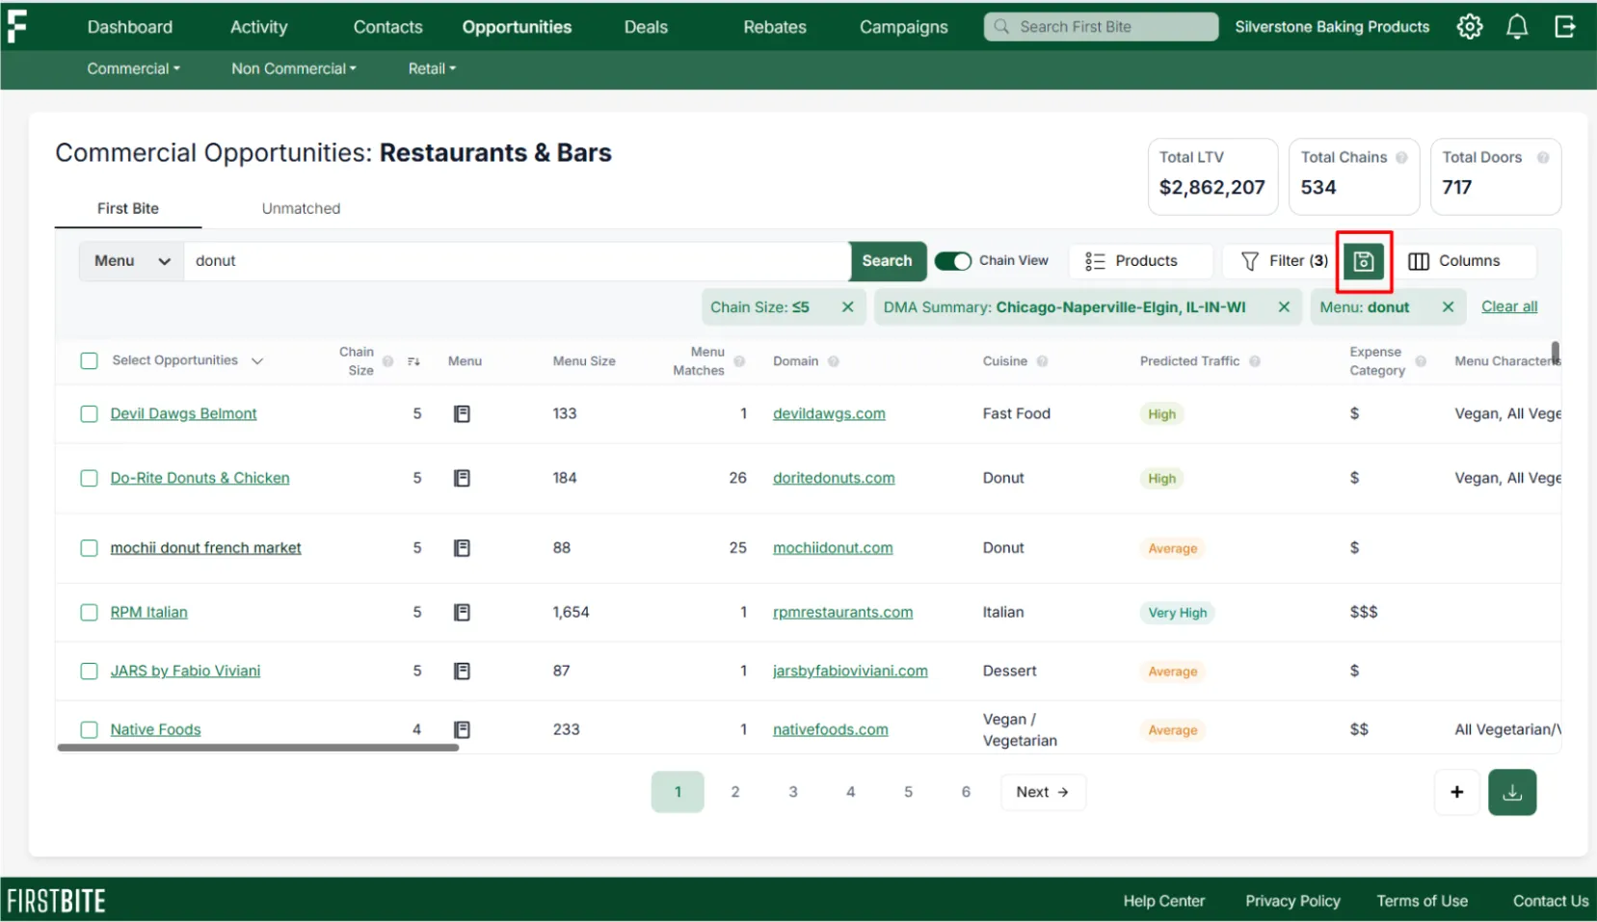Open menu icon for mochii donut french market

(x=463, y=548)
